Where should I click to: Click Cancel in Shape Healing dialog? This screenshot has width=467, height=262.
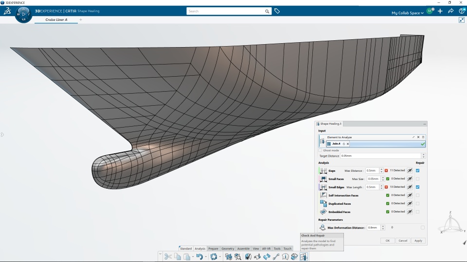coord(403,241)
